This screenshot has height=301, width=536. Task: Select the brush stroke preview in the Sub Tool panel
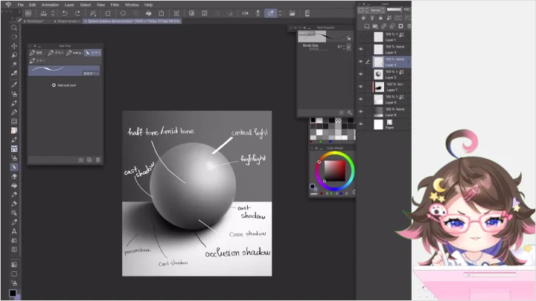click(x=64, y=71)
